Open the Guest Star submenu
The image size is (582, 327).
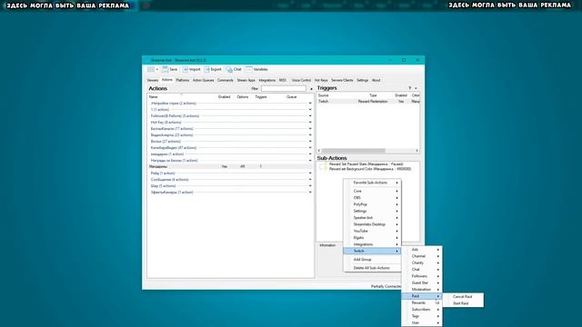click(422, 282)
